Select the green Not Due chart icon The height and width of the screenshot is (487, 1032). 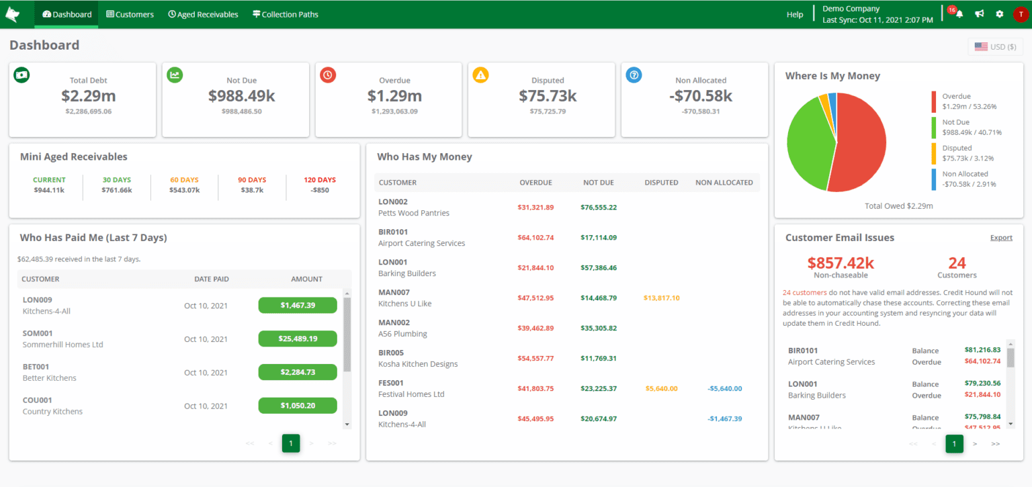point(175,75)
